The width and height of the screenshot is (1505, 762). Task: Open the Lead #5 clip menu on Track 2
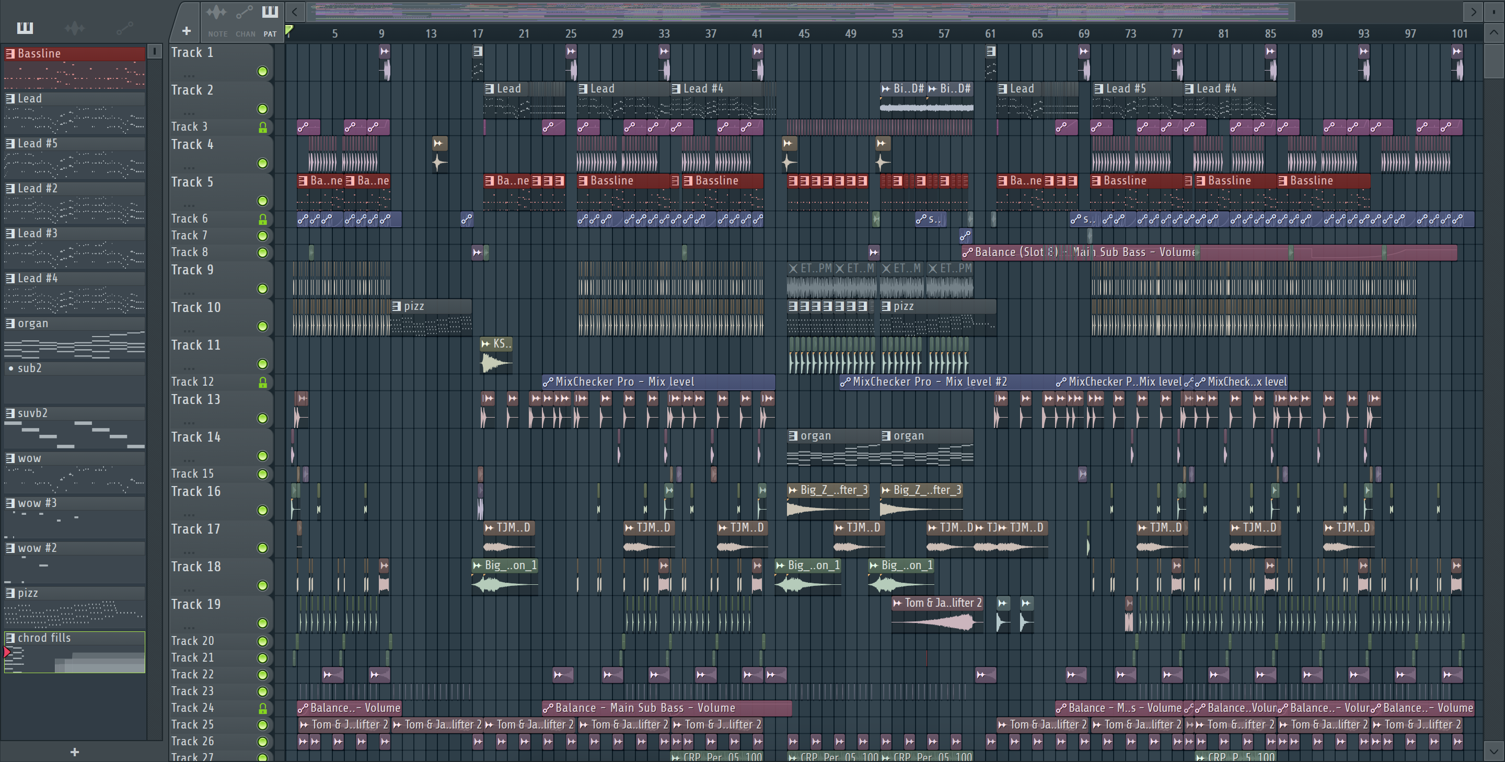[x=1098, y=89]
